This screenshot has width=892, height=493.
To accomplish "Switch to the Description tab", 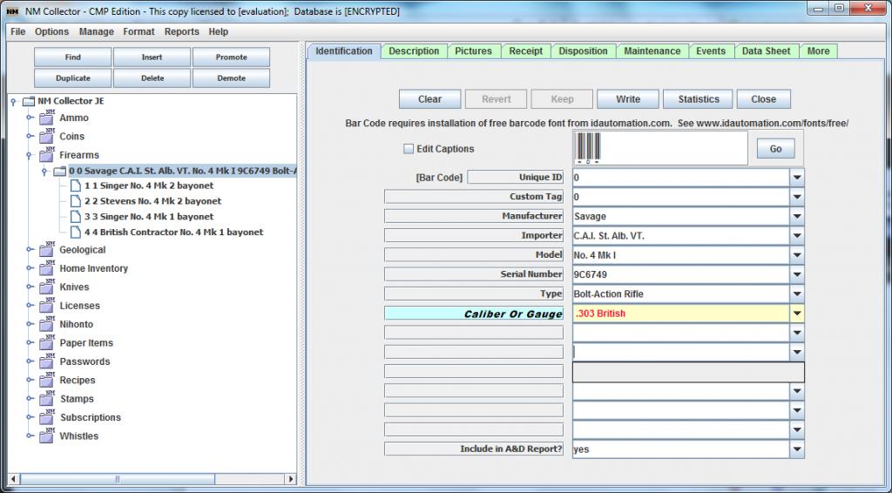I will (414, 51).
